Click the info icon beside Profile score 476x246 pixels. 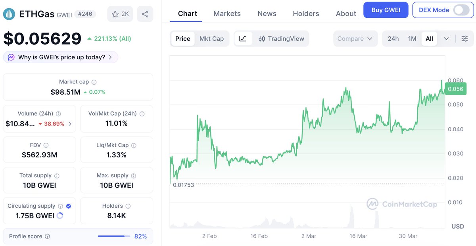click(x=48, y=237)
